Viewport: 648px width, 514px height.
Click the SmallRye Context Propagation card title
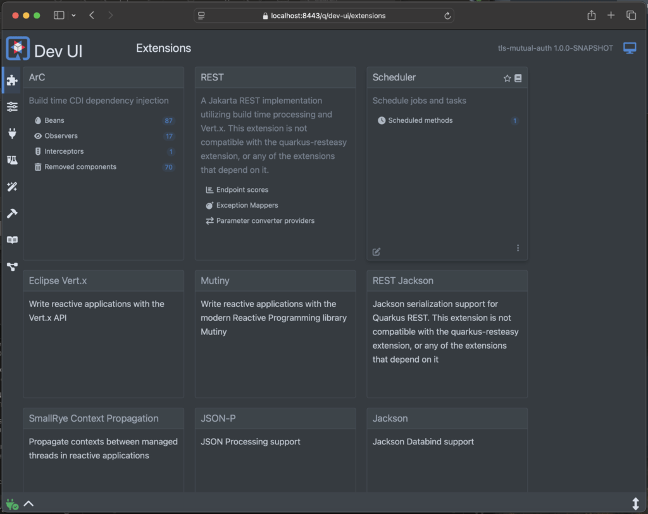(x=94, y=418)
